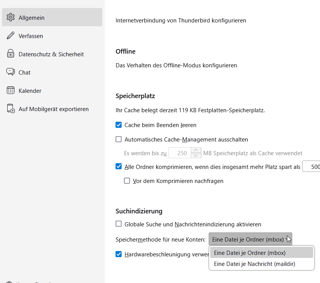Viewport: 320px width, 283px height.
Task: Click the 250 MB cache size field
Action: [x=180, y=153]
